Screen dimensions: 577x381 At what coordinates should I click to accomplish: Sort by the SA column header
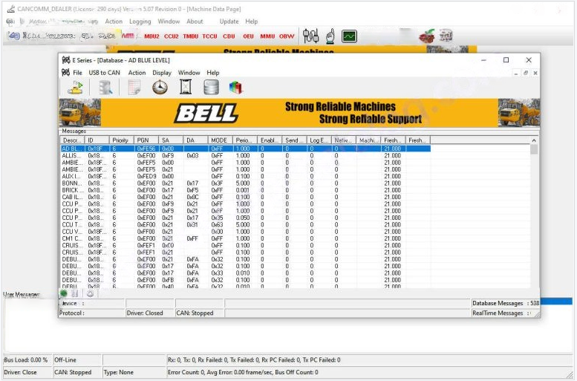tap(171, 140)
